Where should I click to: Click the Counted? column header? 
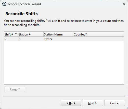click(x=98, y=34)
